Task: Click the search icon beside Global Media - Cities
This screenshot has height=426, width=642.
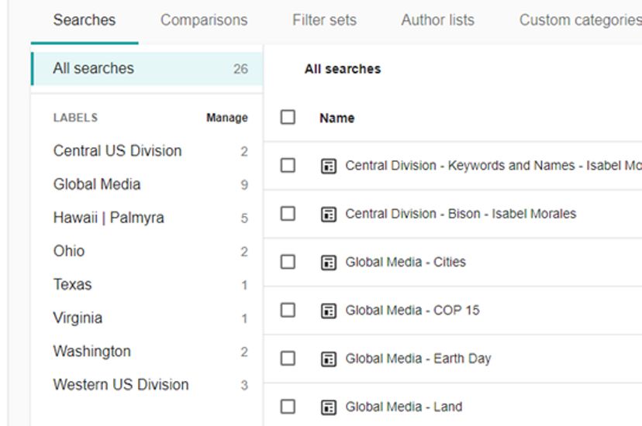Action: pos(329,263)
